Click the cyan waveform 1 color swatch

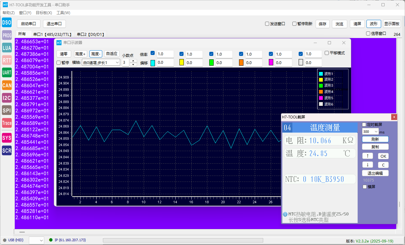click(x=153, y=63)
